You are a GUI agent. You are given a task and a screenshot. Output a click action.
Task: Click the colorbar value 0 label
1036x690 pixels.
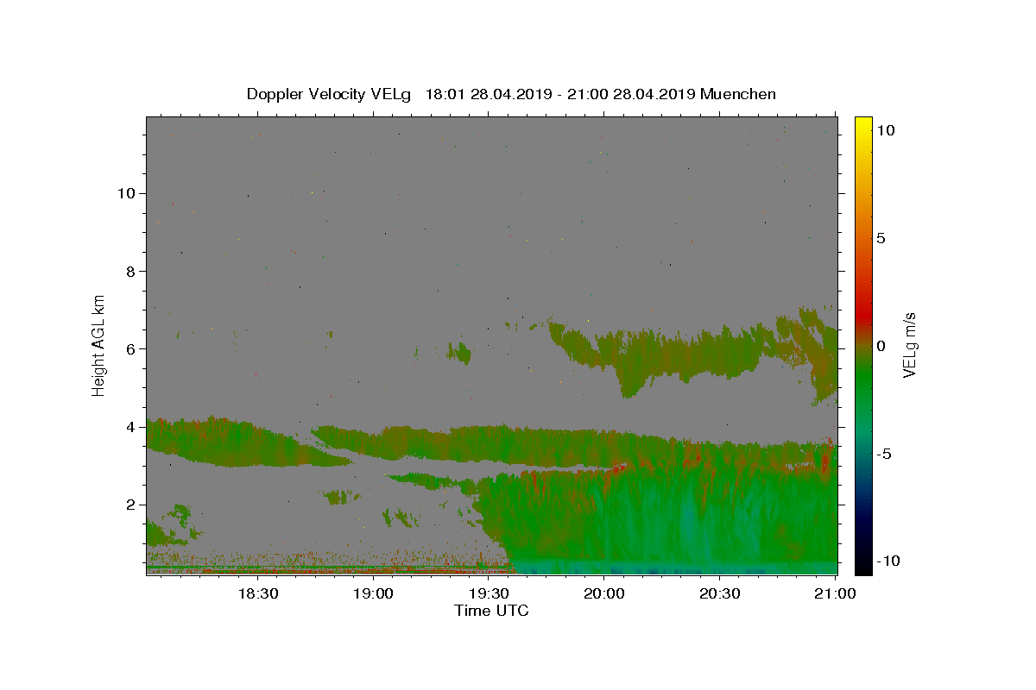[x=881, y=346]
